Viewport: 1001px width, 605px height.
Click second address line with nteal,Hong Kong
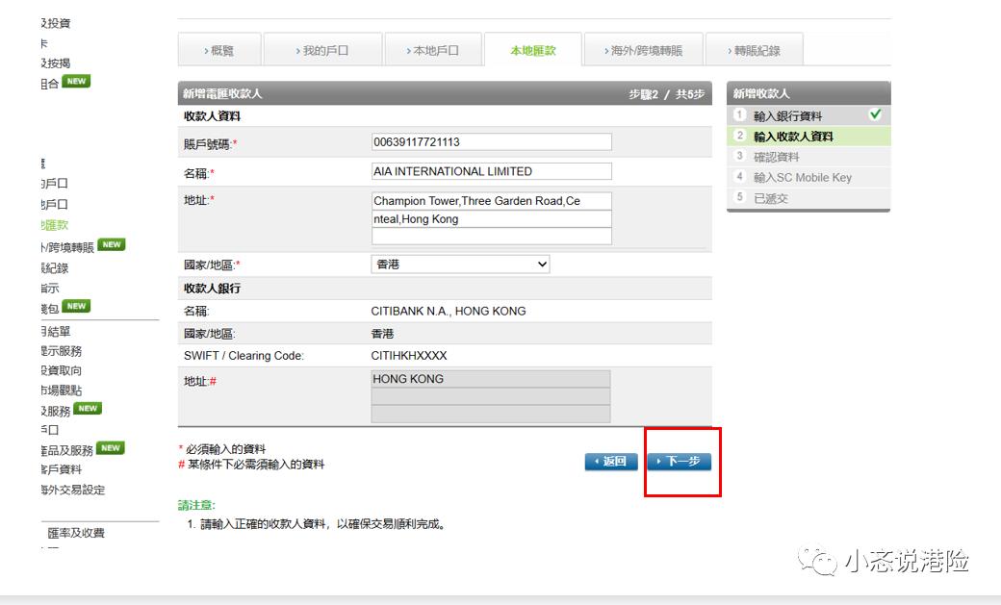point(491,219)
